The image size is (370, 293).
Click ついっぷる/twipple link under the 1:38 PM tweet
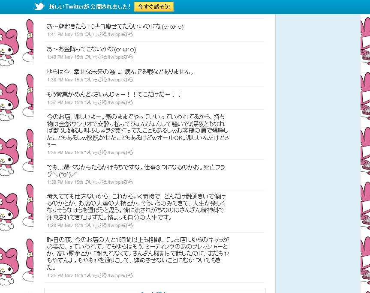coord(104,80)
